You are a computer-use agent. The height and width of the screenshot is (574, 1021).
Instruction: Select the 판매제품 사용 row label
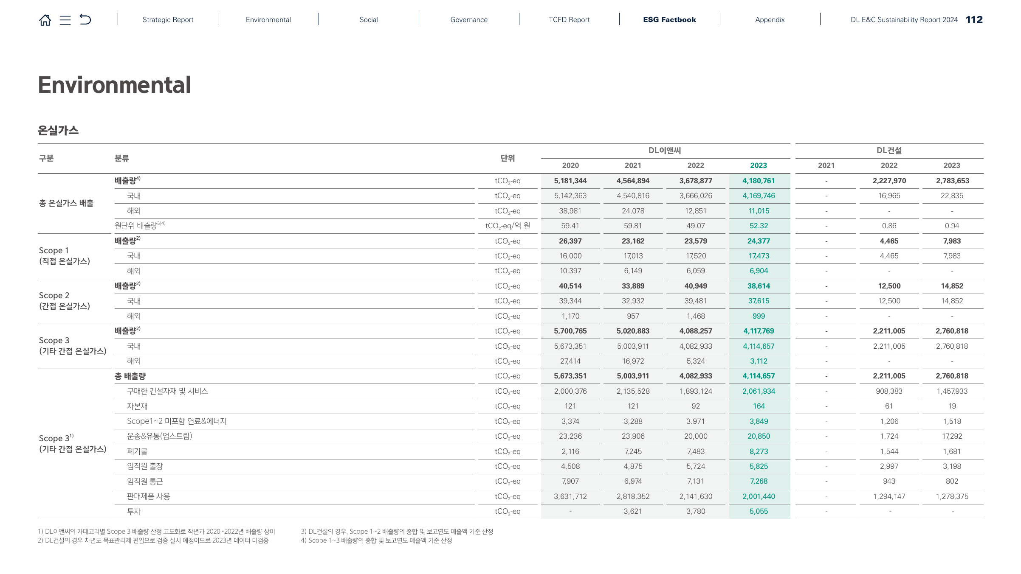click(x=148, y=496)
